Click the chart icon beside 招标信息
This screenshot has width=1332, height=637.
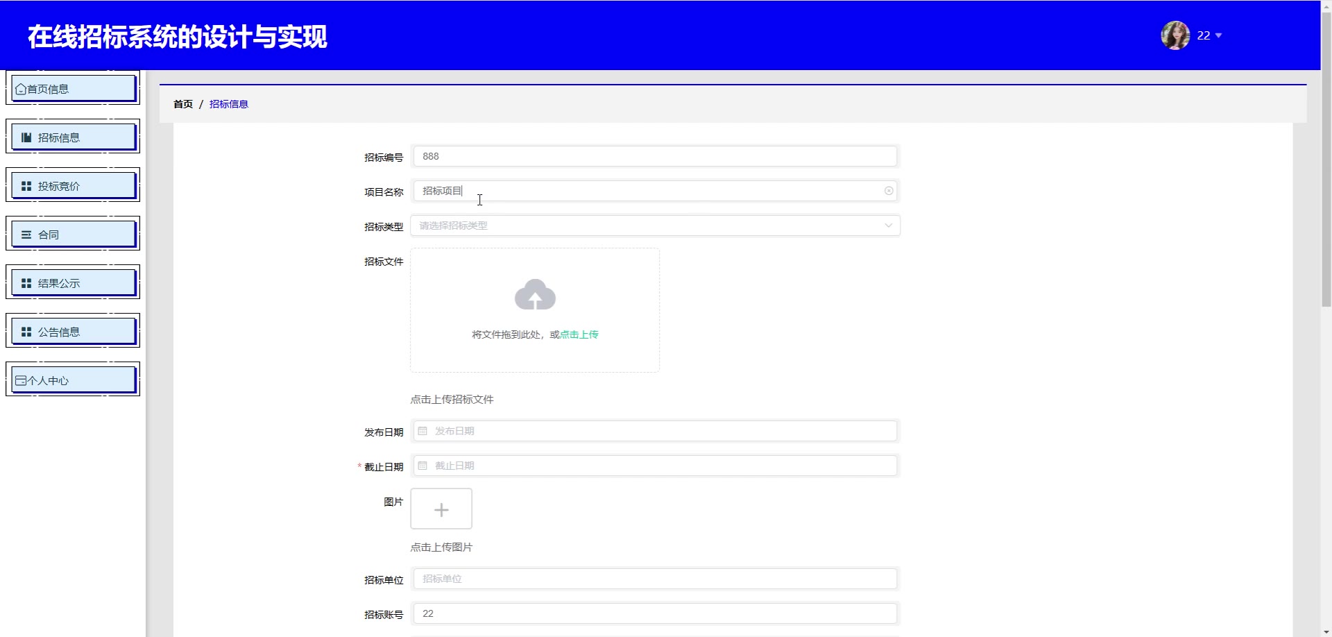point(26,137)
